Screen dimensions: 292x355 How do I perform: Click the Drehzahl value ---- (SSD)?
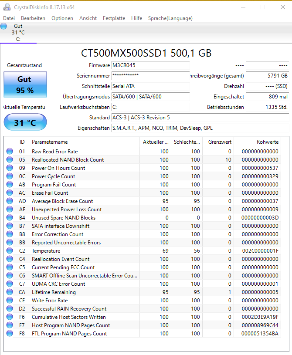pos(267,86)
